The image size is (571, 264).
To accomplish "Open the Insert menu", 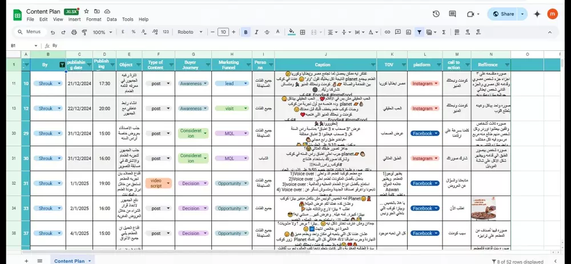I will tap(74, 19).
